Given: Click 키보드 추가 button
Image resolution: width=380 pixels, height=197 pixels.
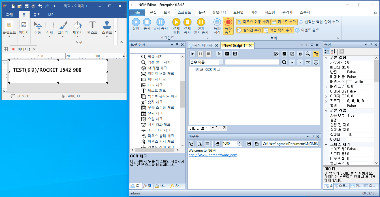Looking at the screenshot, I should (284, 22).
